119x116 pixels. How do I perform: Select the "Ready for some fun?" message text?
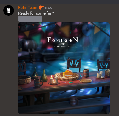36,13
